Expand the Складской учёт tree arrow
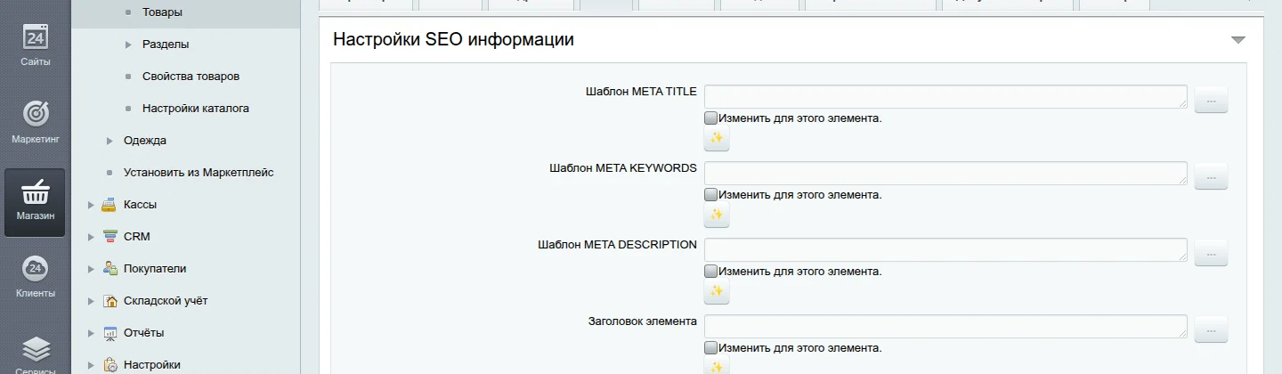1282x374 pixels. click(x=91, y=301)
